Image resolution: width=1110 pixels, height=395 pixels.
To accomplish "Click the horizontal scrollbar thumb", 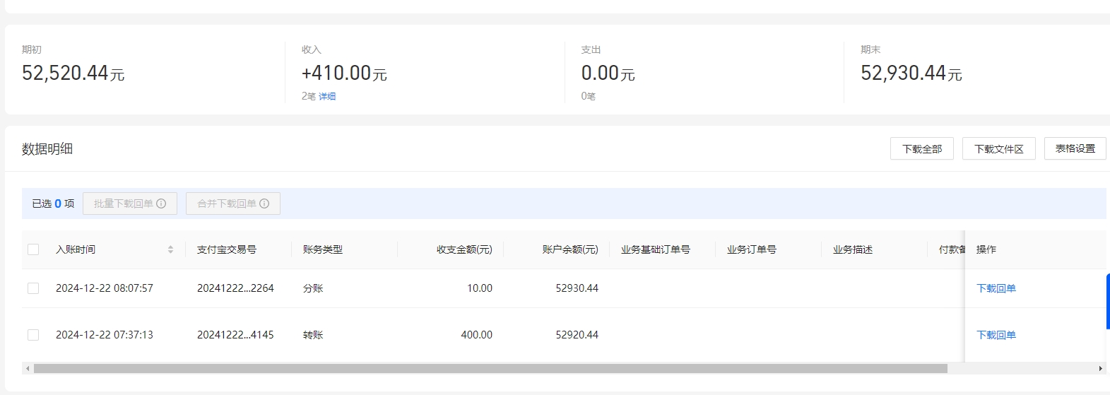I will 490,368.
